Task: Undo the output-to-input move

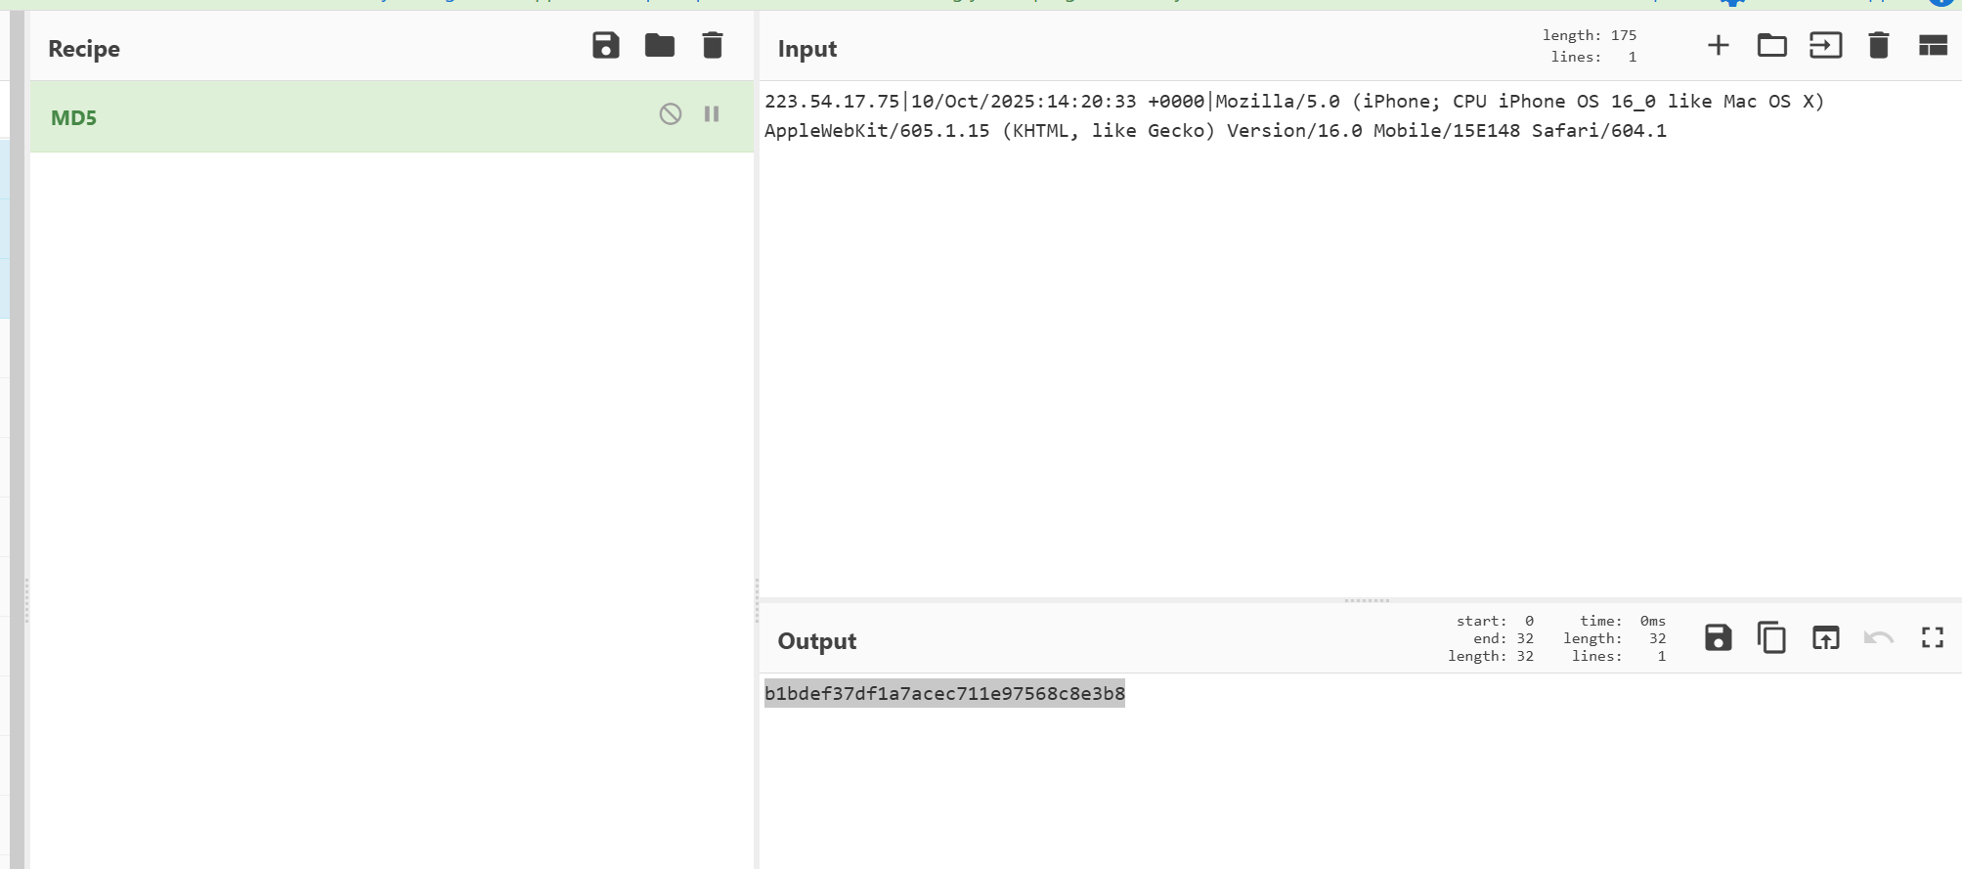Action: click(x=1879, y=638)
